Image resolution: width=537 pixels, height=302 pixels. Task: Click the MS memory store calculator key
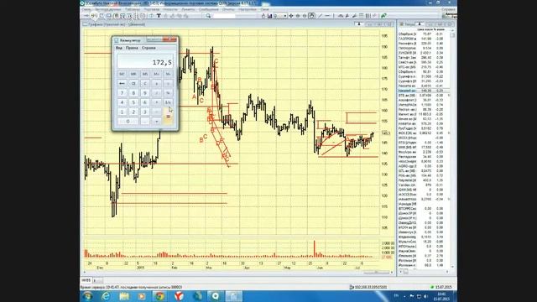tap(145, 74)
